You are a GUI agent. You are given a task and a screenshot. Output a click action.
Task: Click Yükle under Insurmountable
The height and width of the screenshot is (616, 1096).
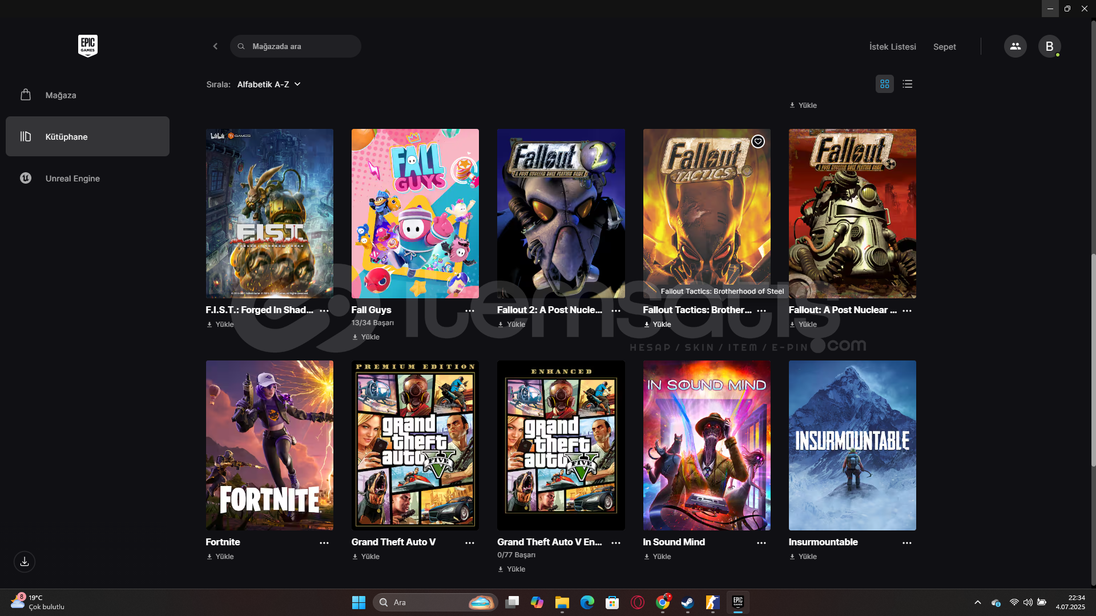803,557
